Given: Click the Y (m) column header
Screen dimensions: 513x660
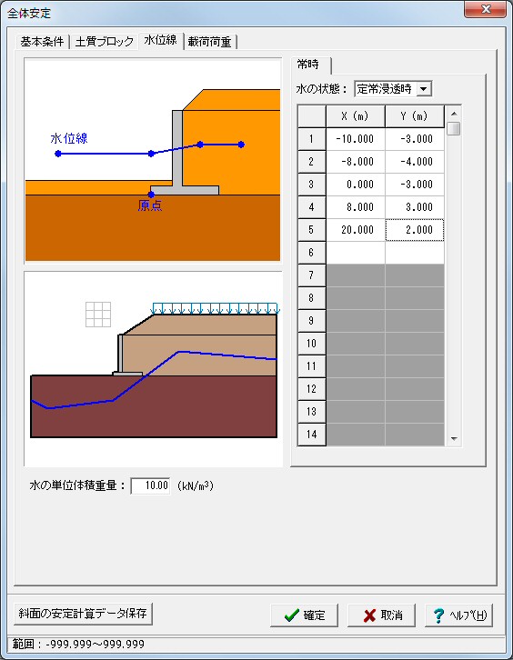Looking at the screenshot, I should [415, 116].
